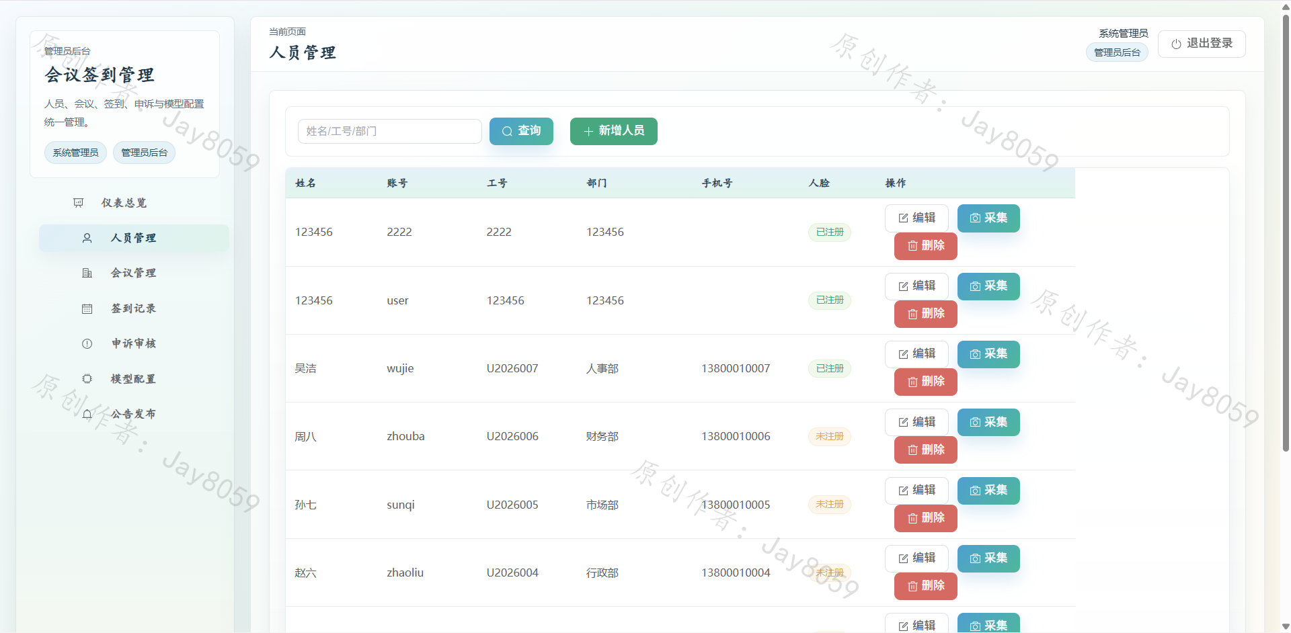Edit the person with account 2222

pos(916,218)
